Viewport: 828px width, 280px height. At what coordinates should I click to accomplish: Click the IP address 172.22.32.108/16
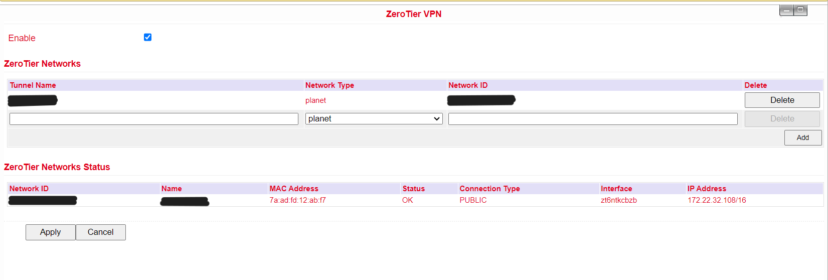[717, 200]
